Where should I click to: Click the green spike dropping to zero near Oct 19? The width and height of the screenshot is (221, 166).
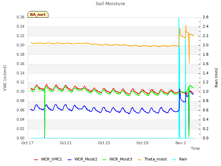coord(45,113)
